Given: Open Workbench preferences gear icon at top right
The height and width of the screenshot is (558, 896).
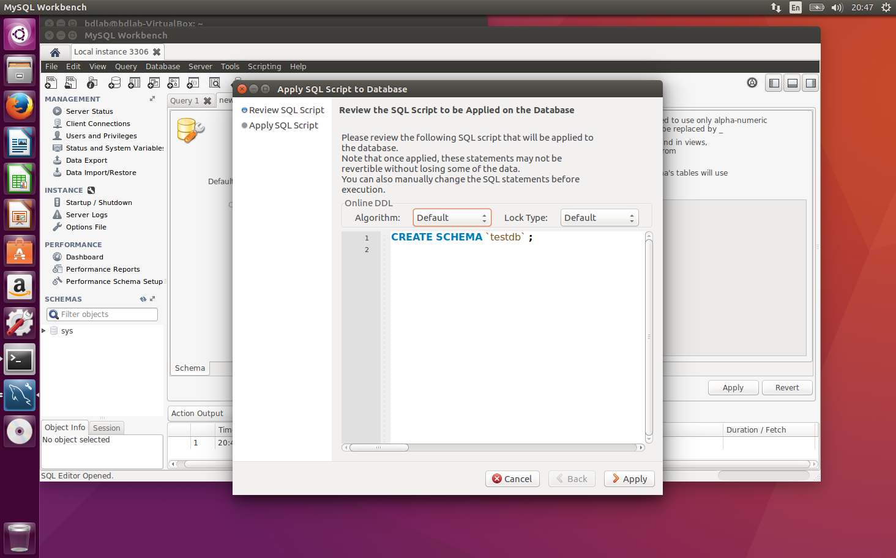Looking at the screenshot, I should pyautogui.click(x=752, y=83).
